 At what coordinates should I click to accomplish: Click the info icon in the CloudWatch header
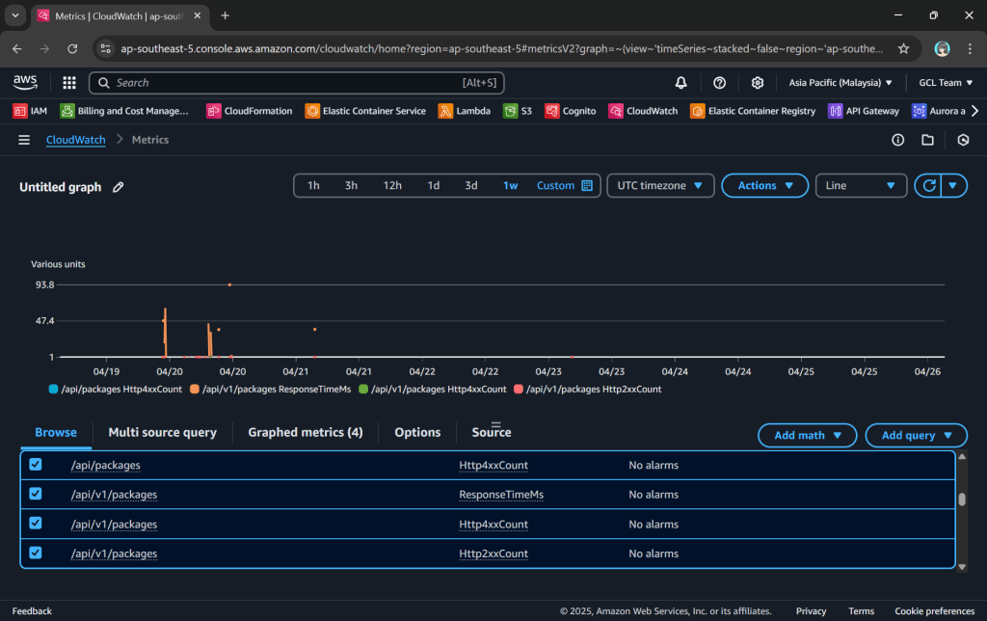point(897,140)
